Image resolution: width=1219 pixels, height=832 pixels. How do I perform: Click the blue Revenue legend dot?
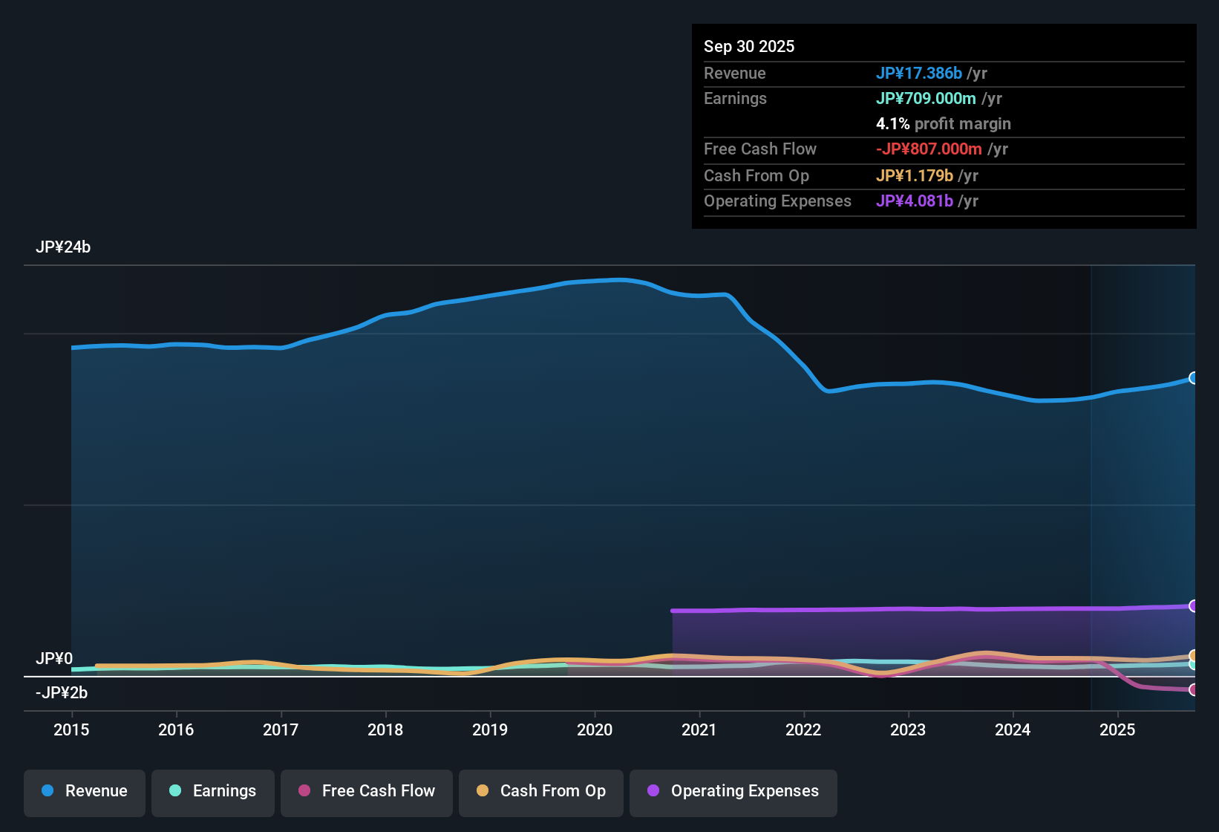point(47,791)
